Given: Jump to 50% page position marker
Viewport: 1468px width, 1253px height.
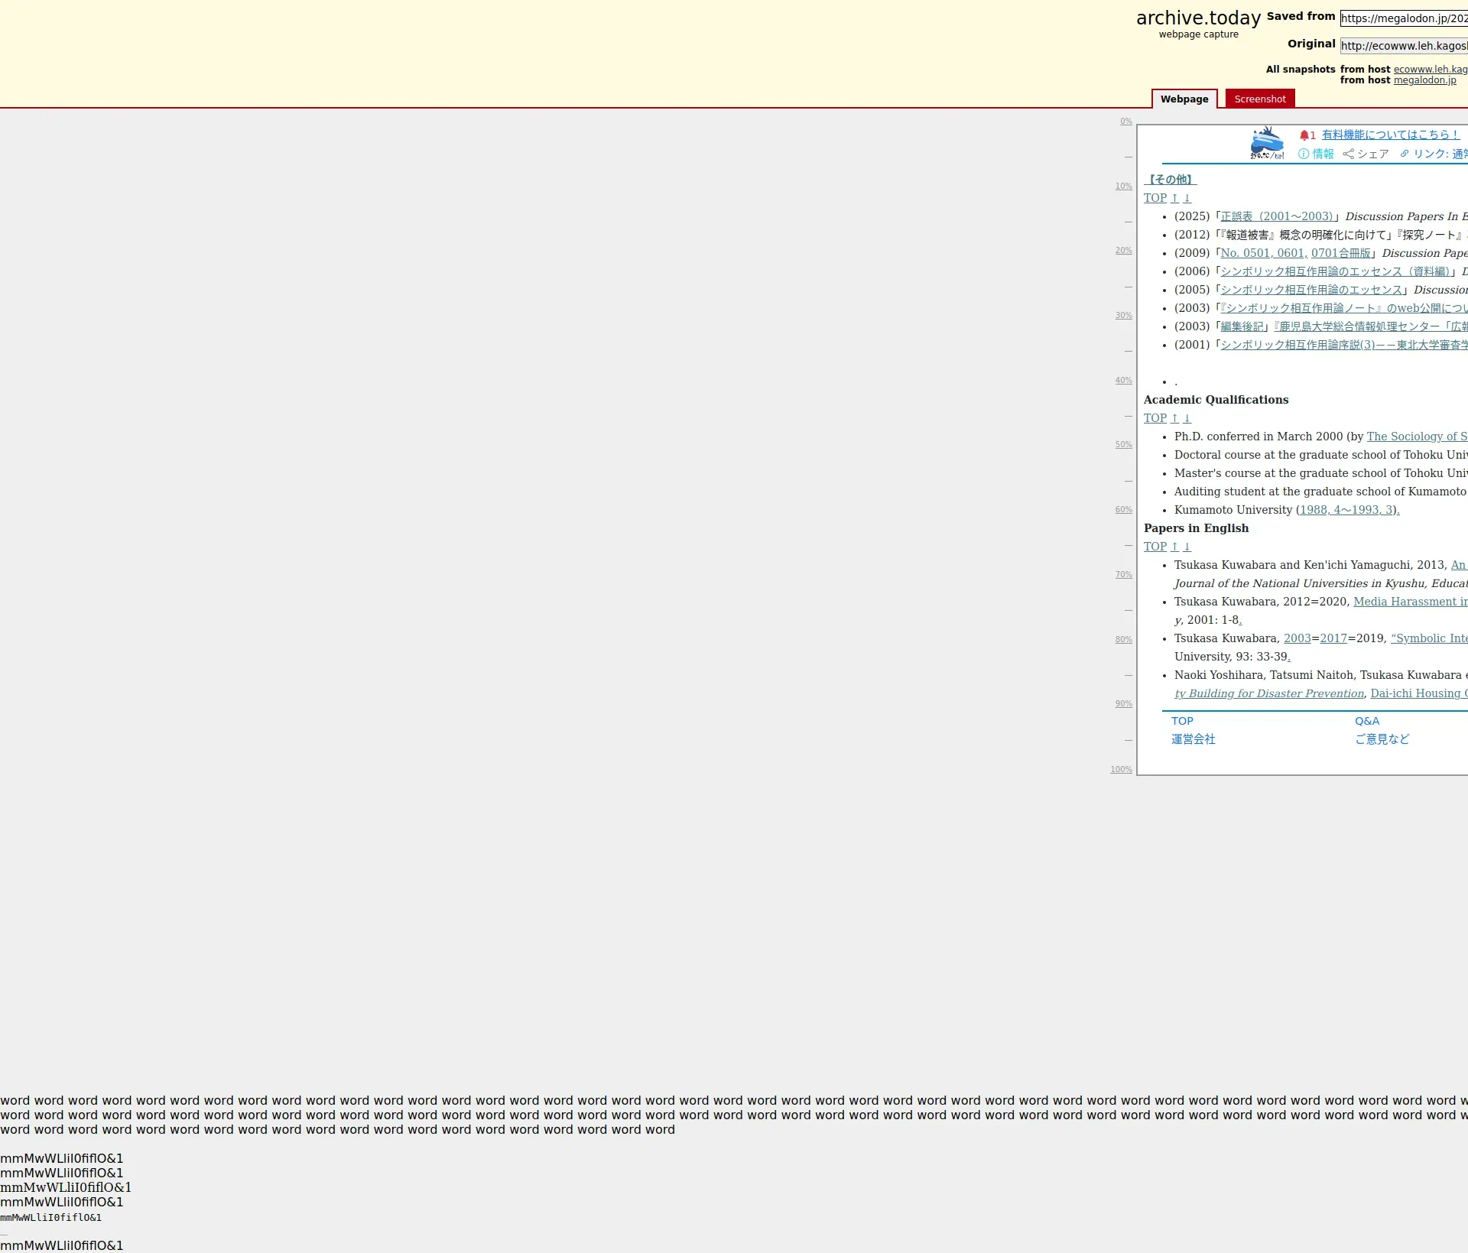Looking at the screenshot, I should coord(1123,444).
